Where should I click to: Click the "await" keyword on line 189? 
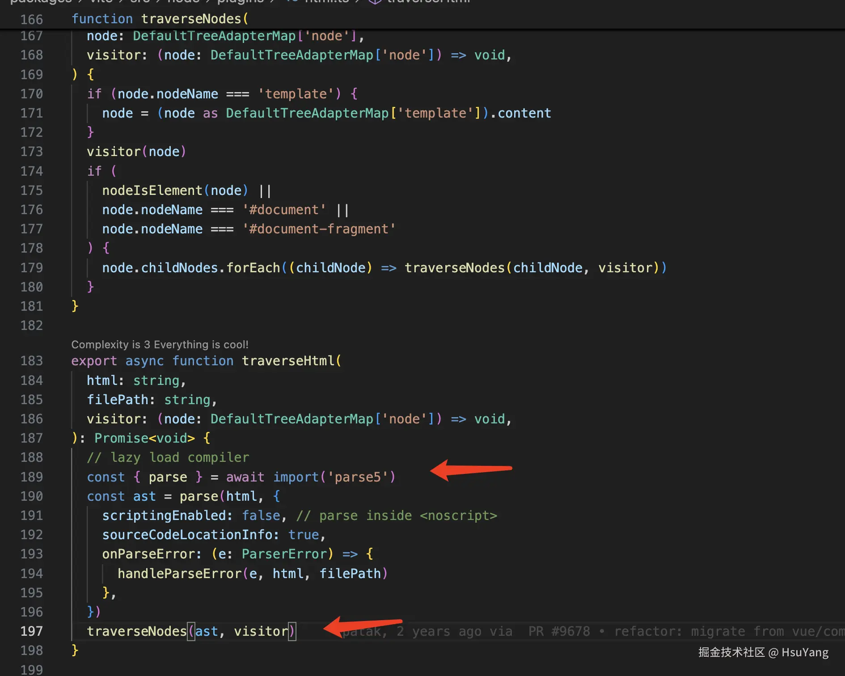(x=245, y=477)
